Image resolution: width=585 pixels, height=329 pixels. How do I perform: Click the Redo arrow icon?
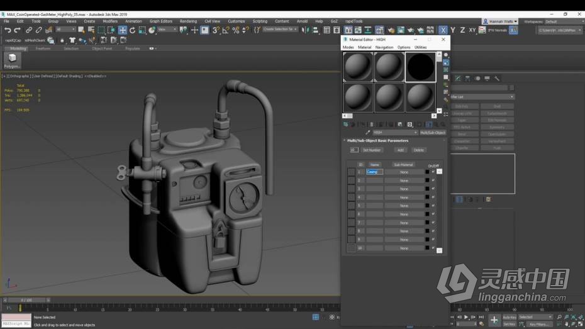17,30
